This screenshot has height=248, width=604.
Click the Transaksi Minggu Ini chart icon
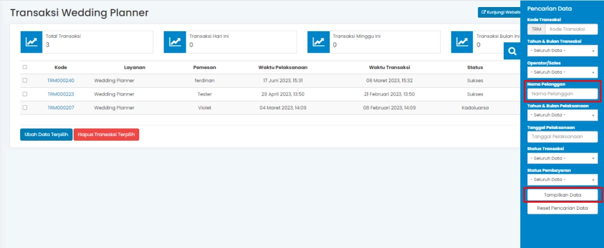318,42
